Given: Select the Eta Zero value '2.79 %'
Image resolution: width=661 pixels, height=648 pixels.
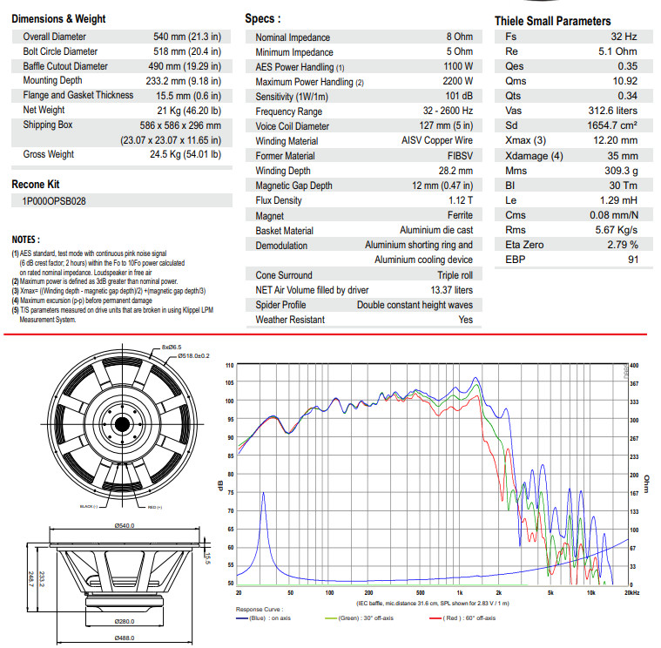Looking at the screenshot, I should click(x=623, y=245).
